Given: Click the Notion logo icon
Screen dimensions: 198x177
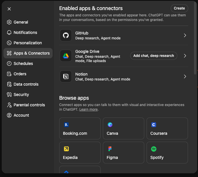Looking at the screenshot, I should point(66,76).
